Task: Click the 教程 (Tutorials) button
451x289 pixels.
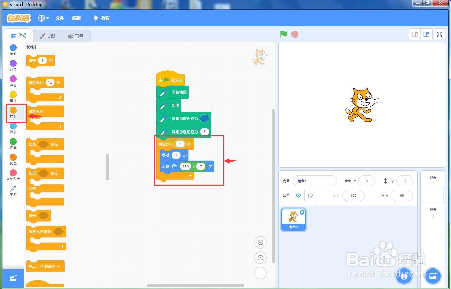Action: click(101, 18)
